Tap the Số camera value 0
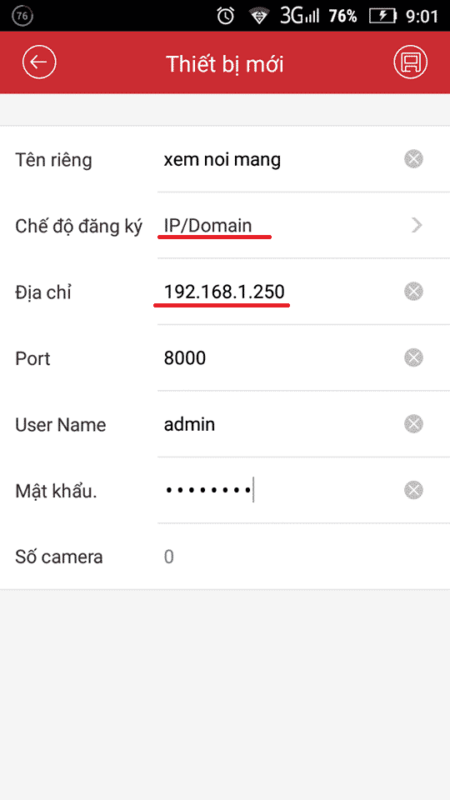 click(x=169, y=557)
